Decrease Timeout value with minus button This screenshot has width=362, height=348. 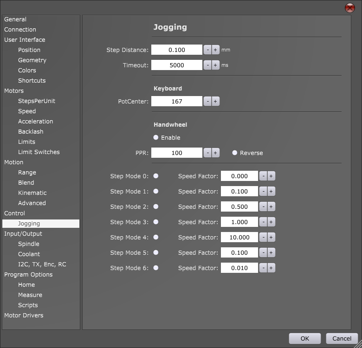207,65
